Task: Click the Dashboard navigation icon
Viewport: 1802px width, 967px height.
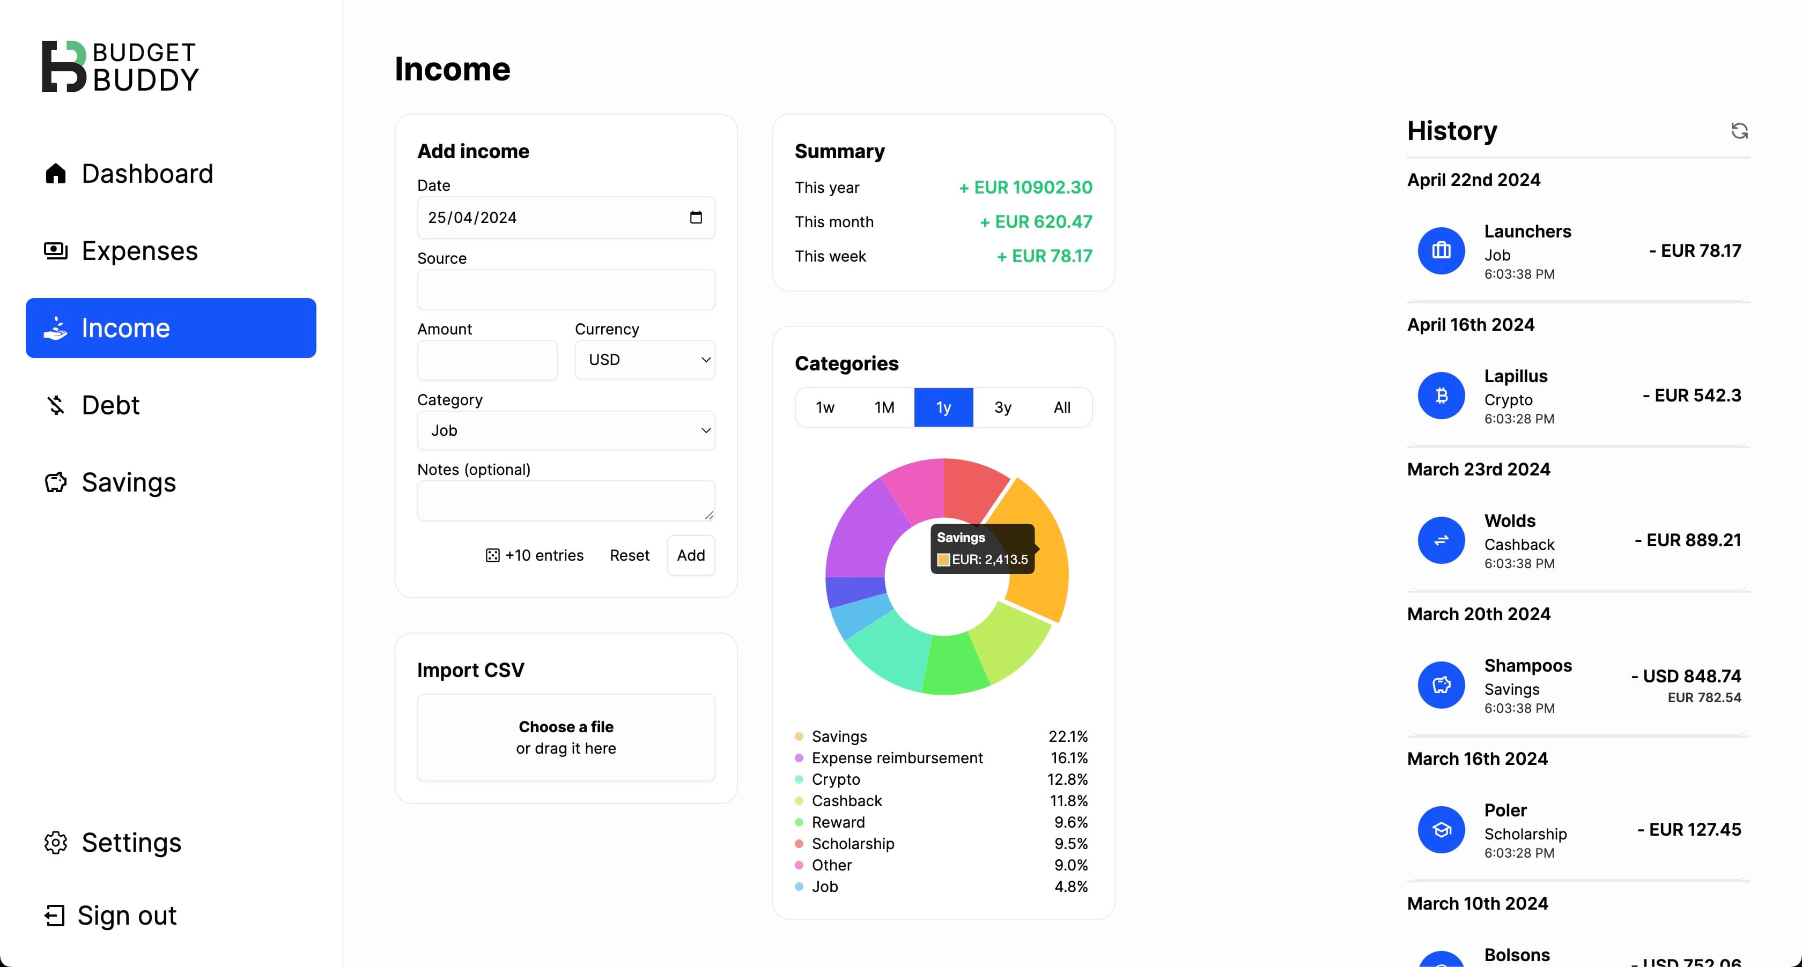Action: pos(56,173)
